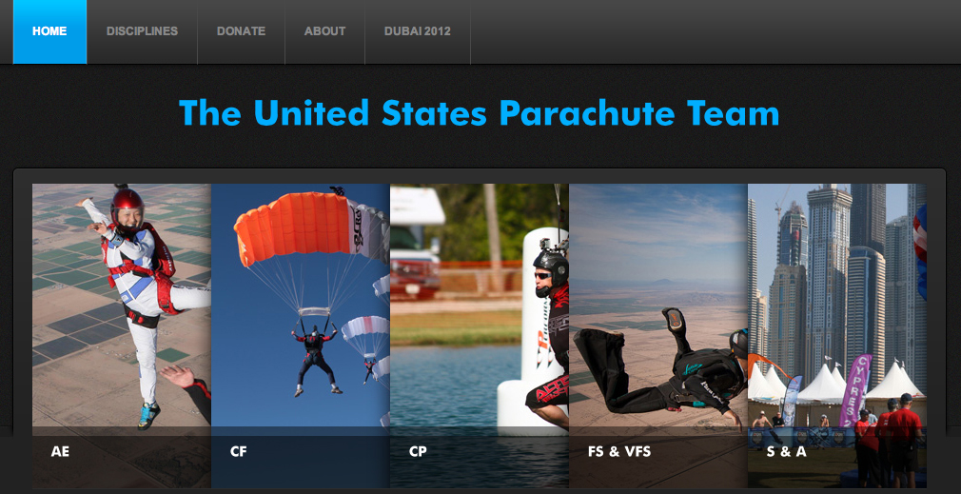The height and width of the screenshot is (494, 961).
Task: Open the FS & VFS skydiver panel
Action: [x=658, y=336]
